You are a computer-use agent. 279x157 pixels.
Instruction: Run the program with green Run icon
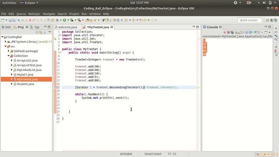65,20
